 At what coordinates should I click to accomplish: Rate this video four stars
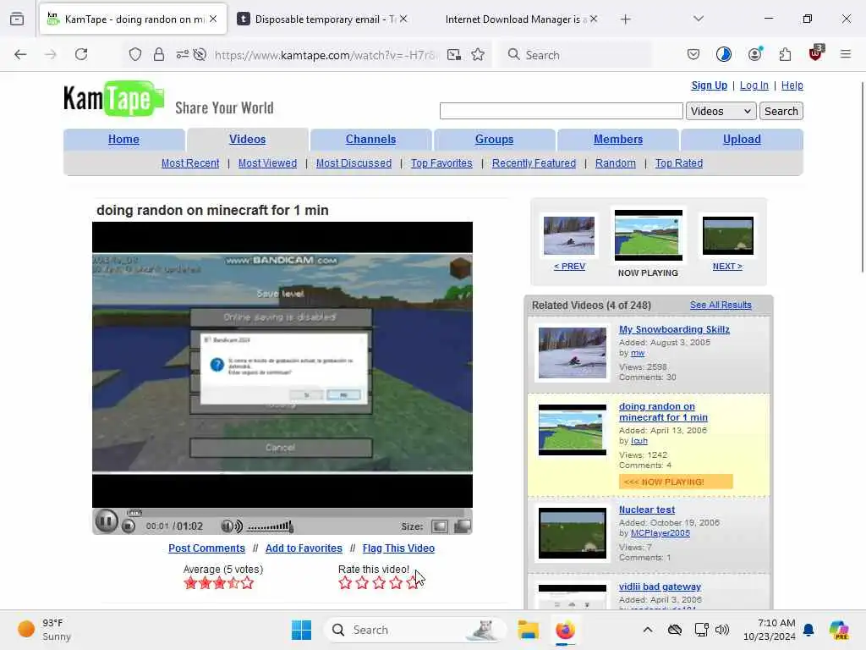pos(396,582)
